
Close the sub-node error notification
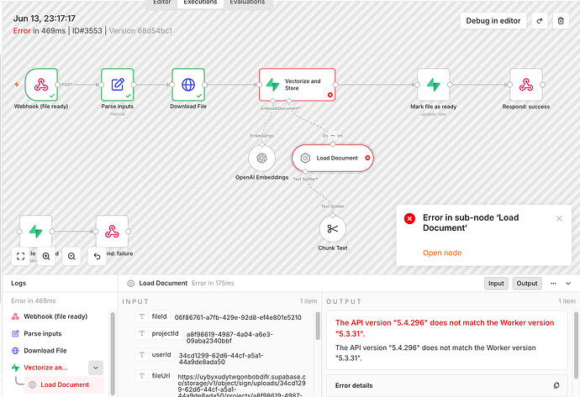559,218
